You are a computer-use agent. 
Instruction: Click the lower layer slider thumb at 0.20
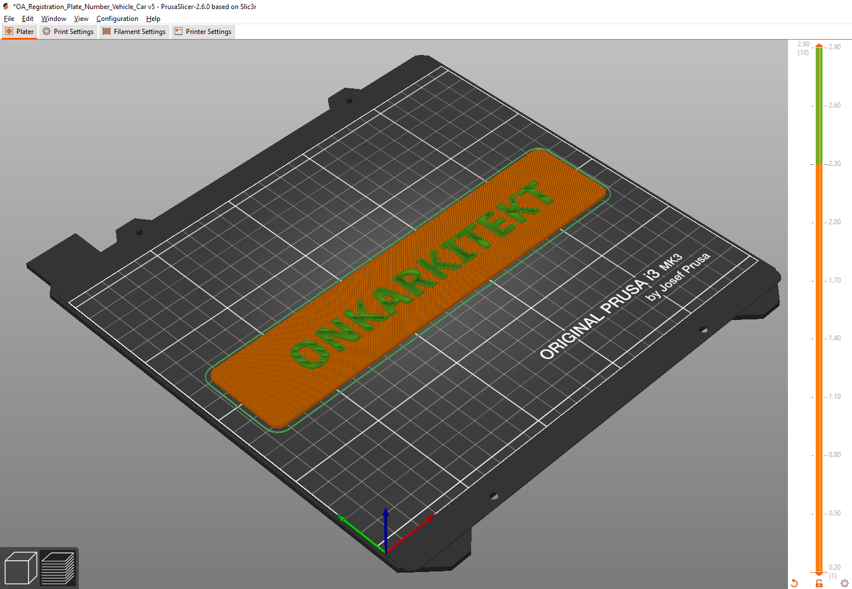(819, 574)
